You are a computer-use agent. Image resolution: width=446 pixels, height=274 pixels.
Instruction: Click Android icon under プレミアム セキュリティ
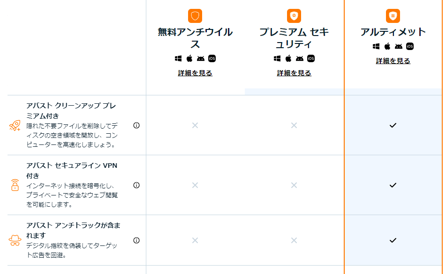click(300, 58)
